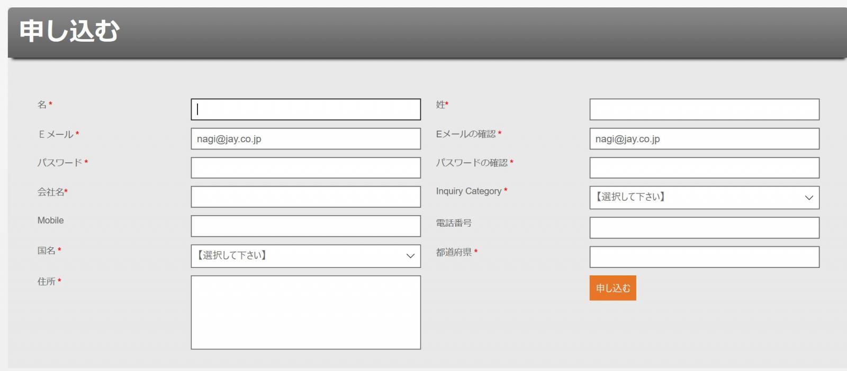Click the 申し込む page heading text
Viewport: 847px width, 371px height.
(x=69, y=31)
